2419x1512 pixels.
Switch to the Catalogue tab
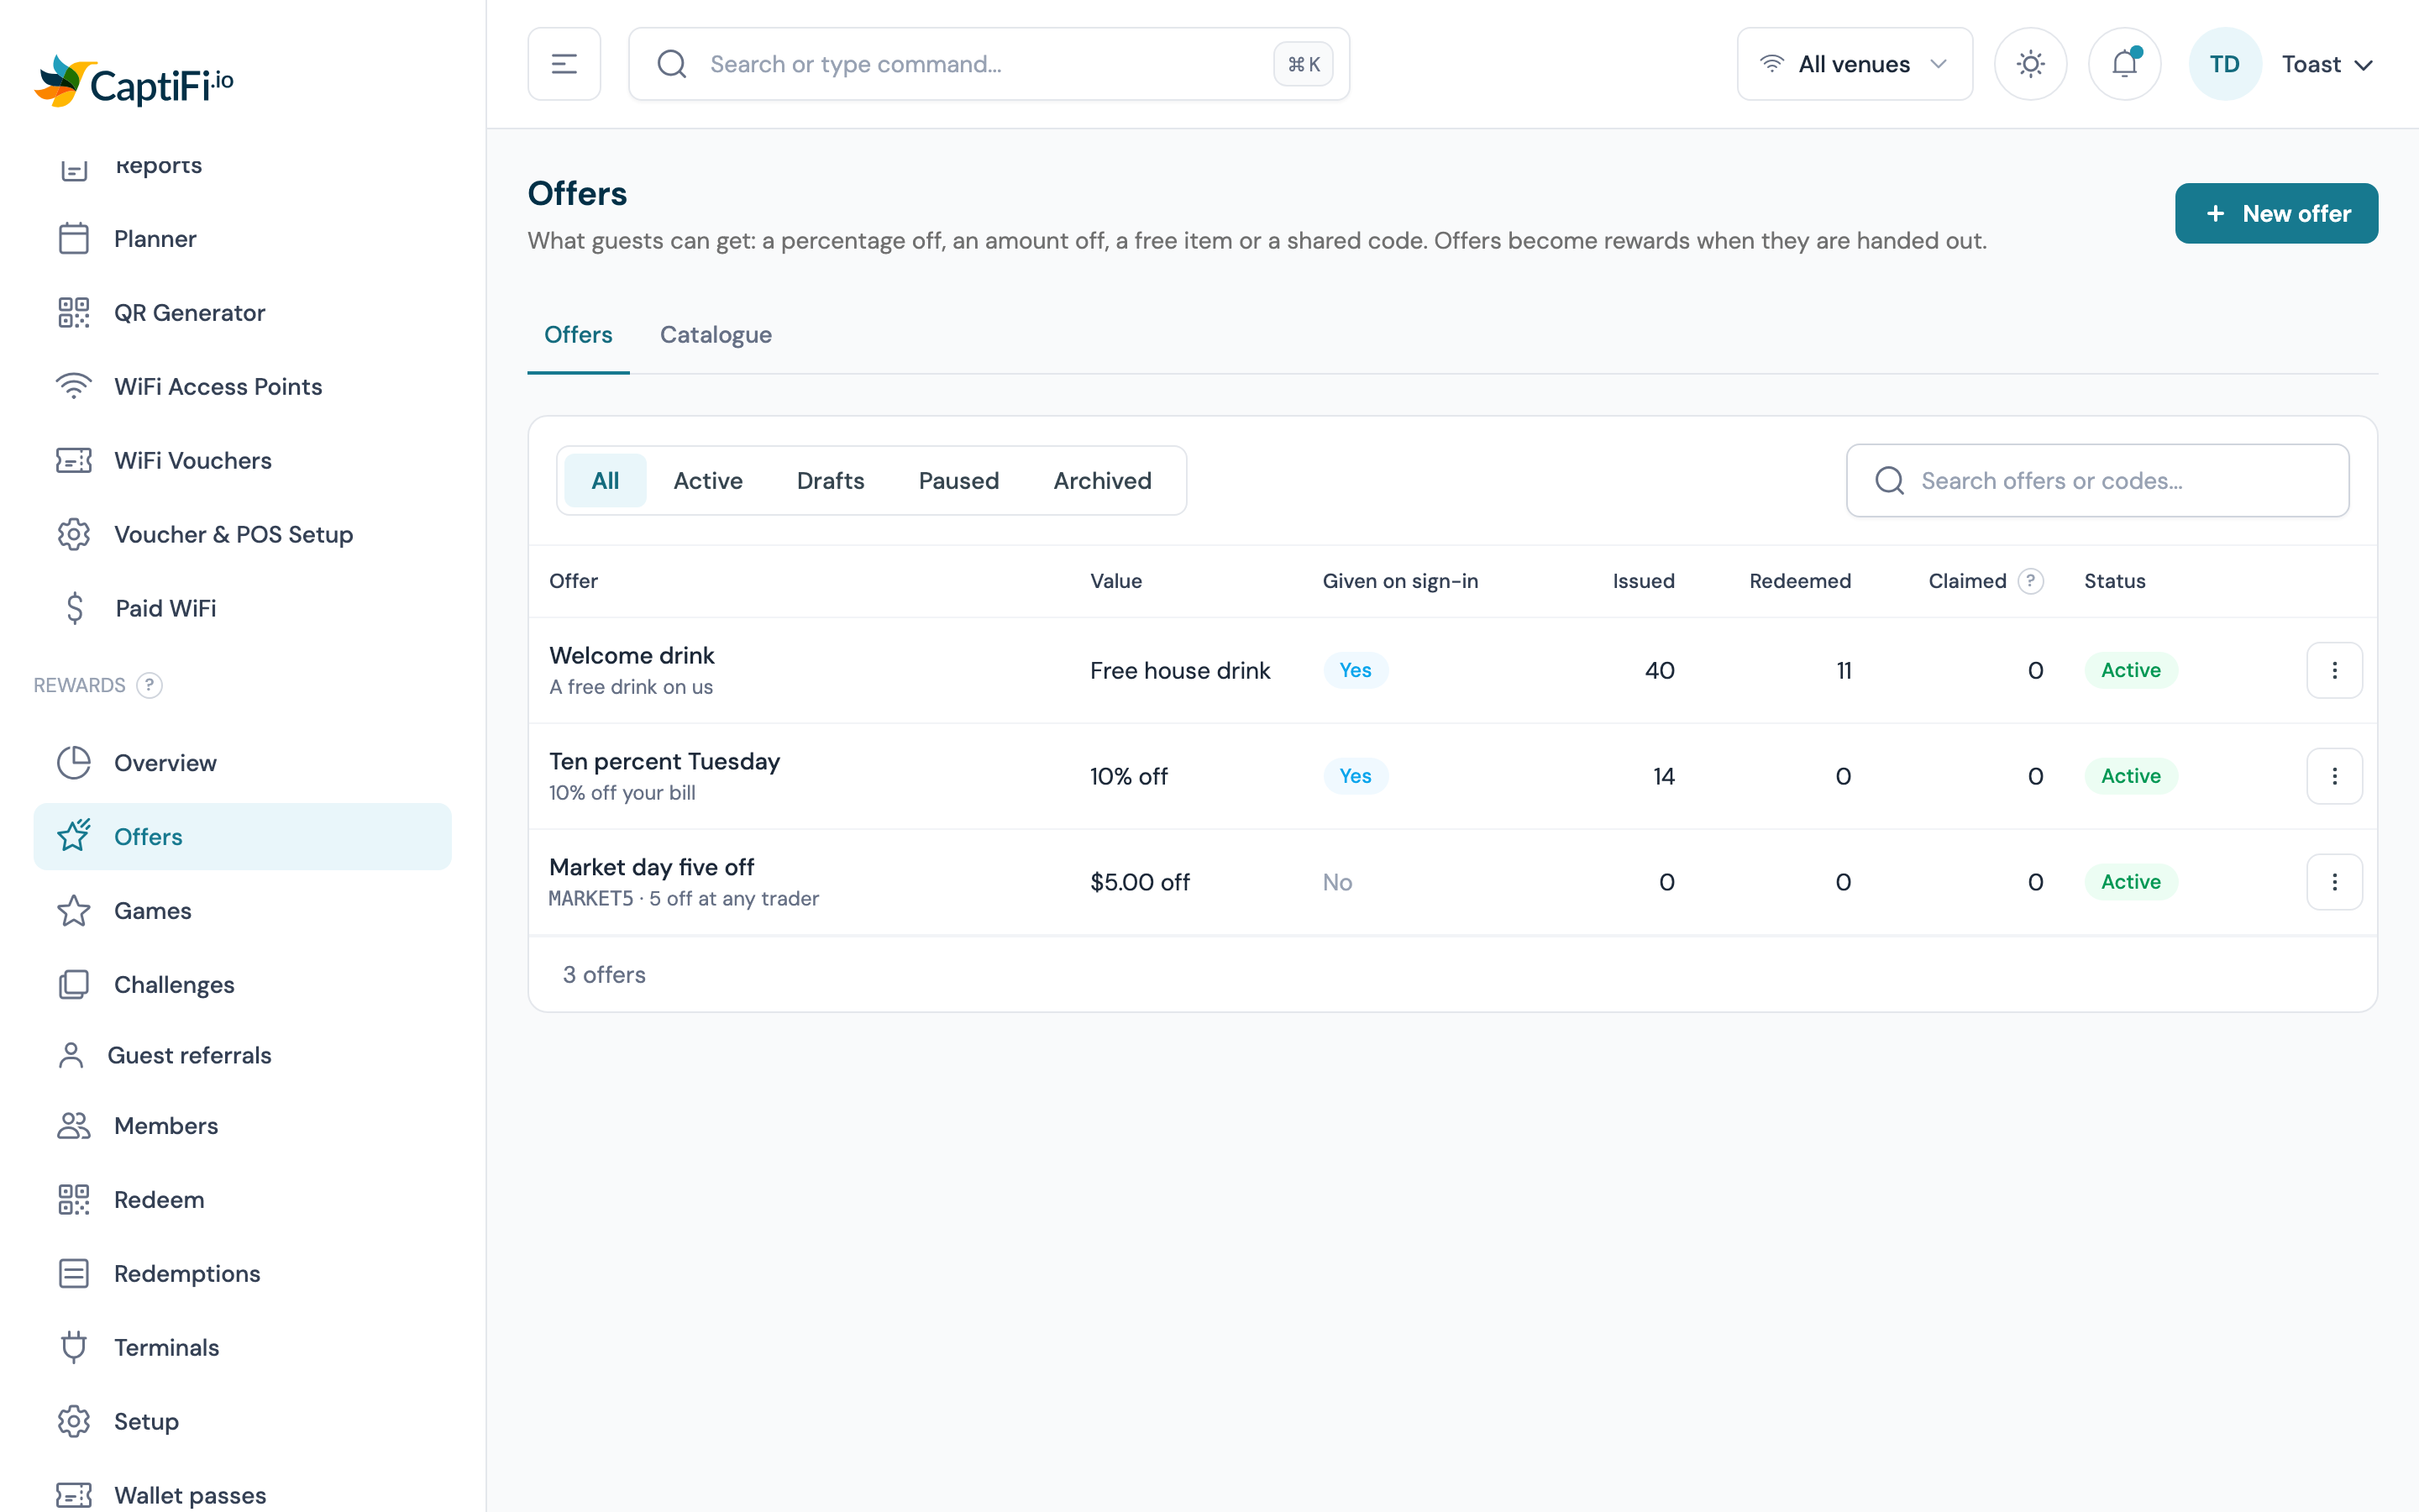tap(716, 334)
